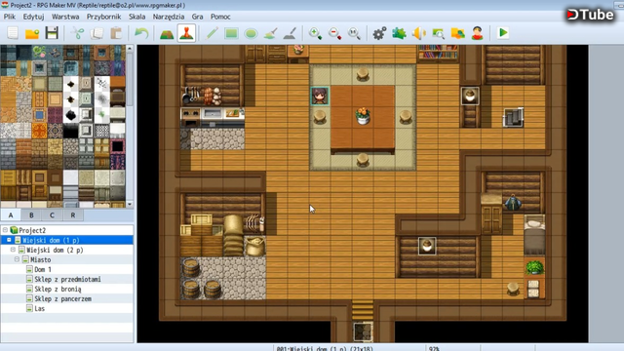Select the Rectangle drawing tool
This screenshot has height=351, width=624.
pyautogui.click(x=231, y=33)
